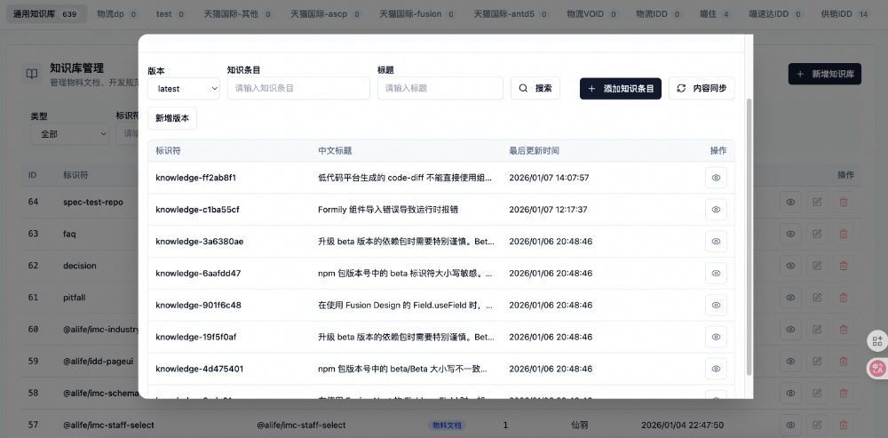
Task: Preview the knowledge-3a6380ae entry
Action: coord(716,242)
